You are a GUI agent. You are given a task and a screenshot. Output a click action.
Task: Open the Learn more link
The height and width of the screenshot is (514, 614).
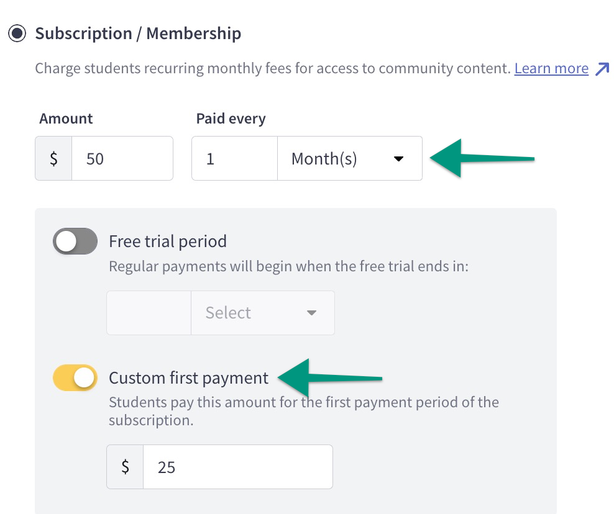coord(551,68)
